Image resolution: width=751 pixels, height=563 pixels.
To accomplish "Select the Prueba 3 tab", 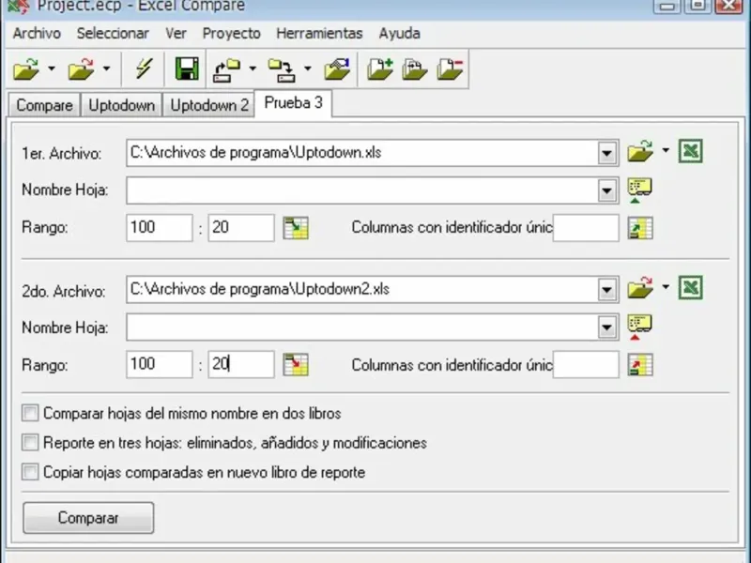I will pyautogui.click(x=294, y=103).
